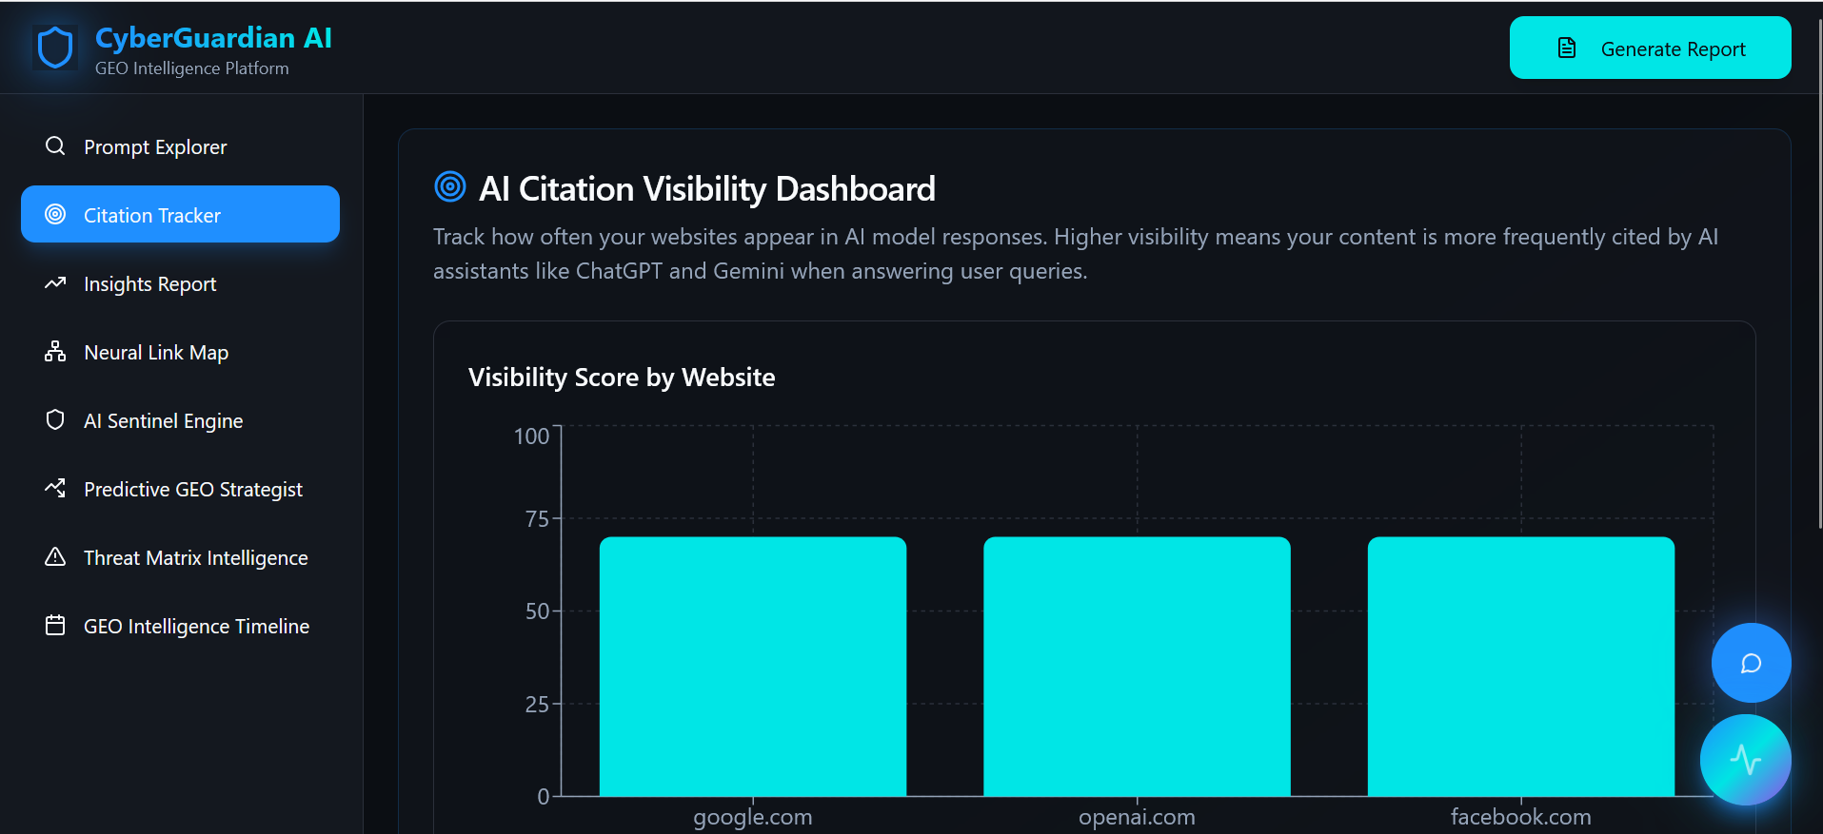
Task: Click the 50 y-axis label
Action: 538,611
